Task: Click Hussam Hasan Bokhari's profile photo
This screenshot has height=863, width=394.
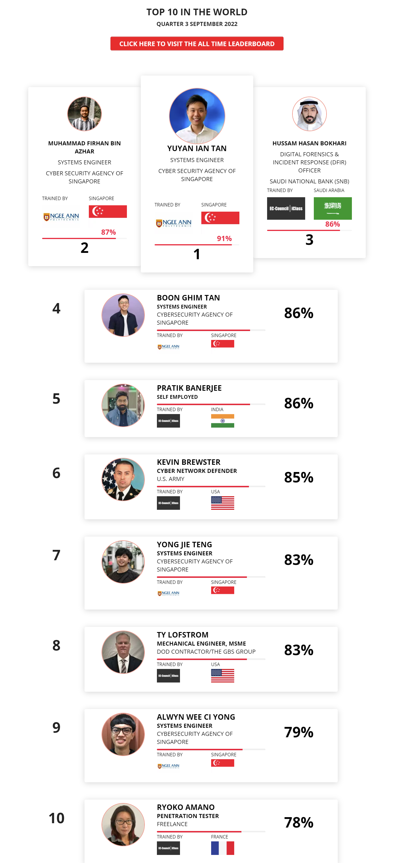Action: [309, 114]
